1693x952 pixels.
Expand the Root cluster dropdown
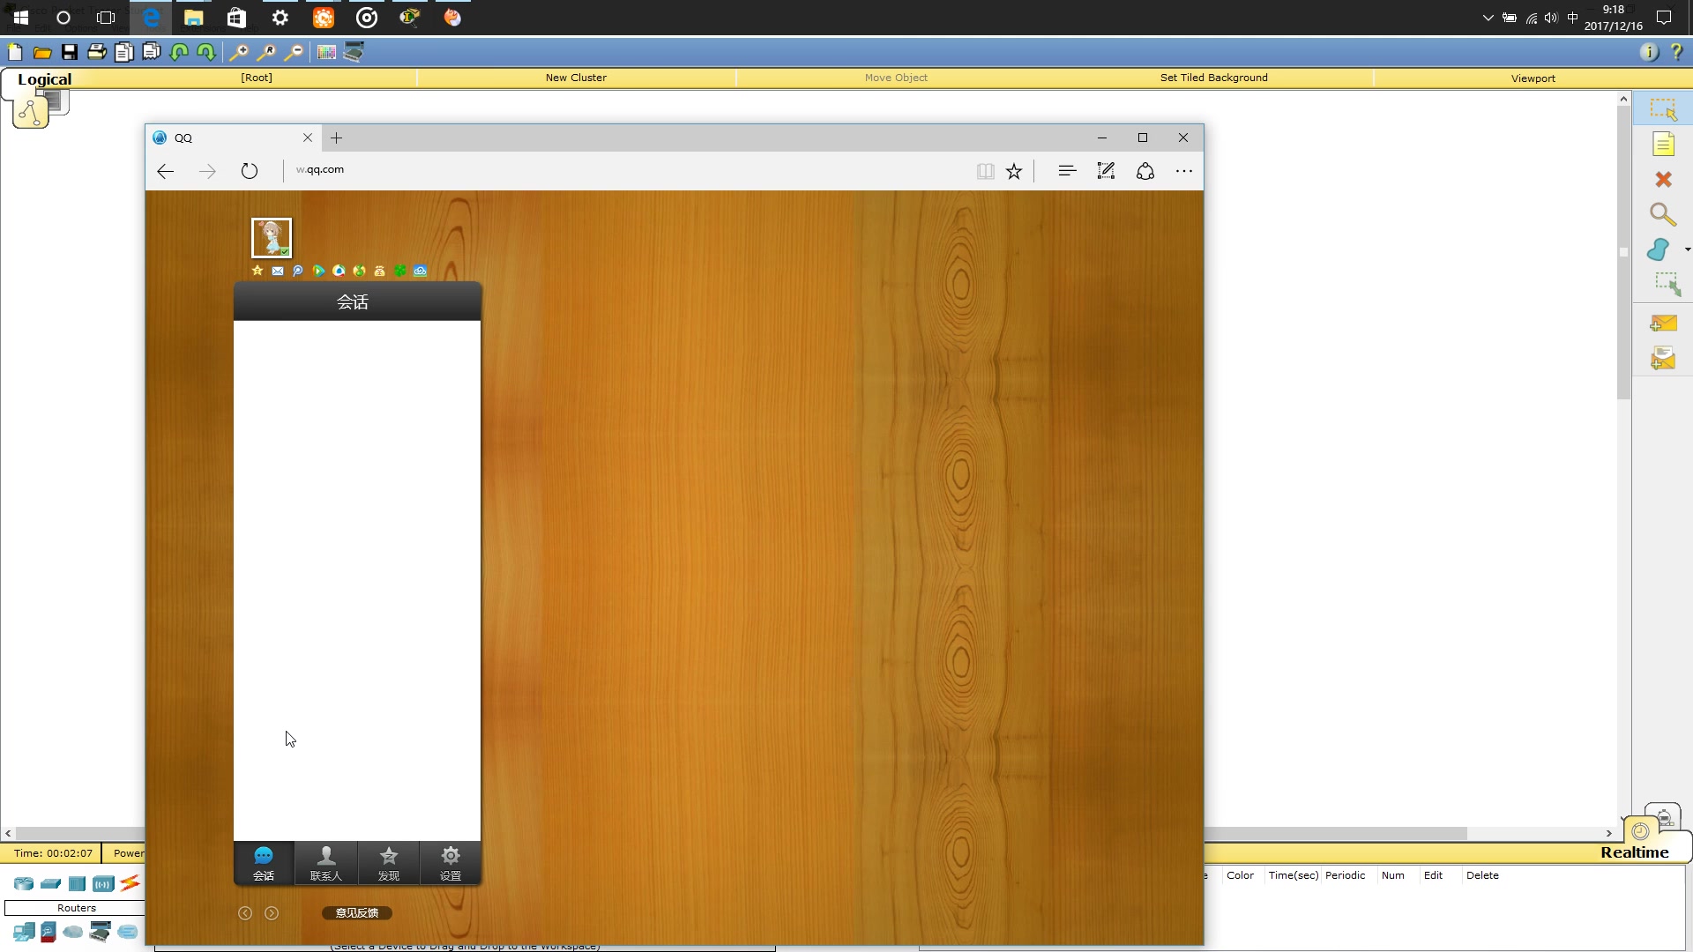[x=256, y=78]
